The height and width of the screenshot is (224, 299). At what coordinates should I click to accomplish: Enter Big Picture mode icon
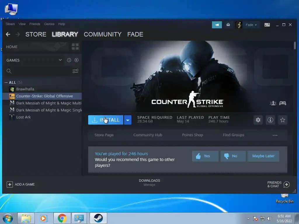click(x=267, y=25)
